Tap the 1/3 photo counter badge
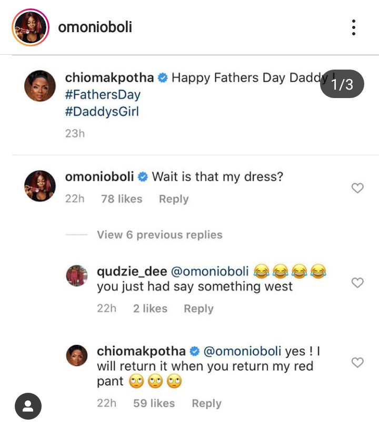379x426 pixels. [x=342, y=84]
